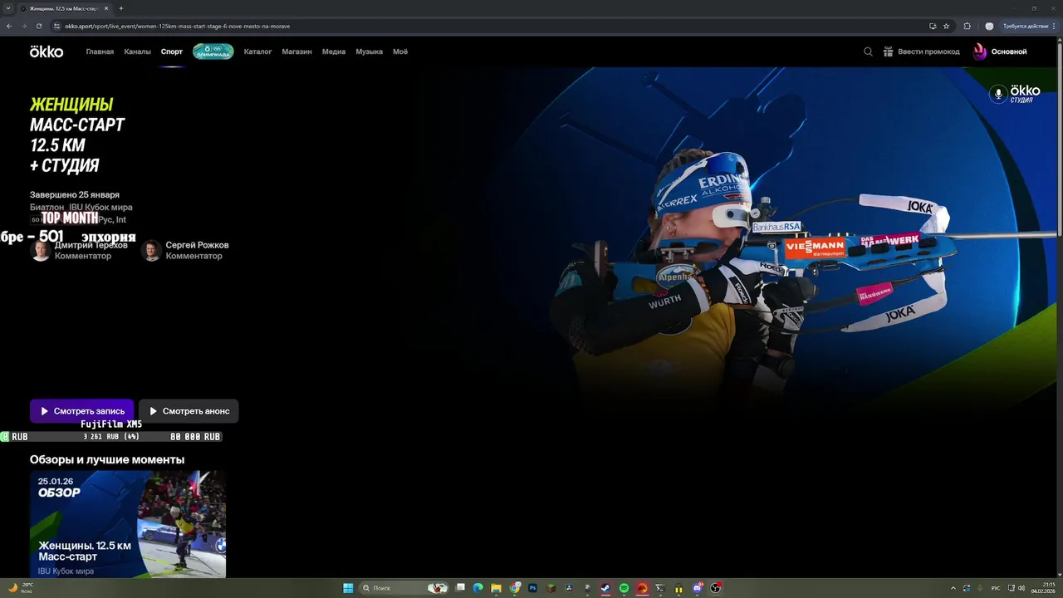Open the site search magnifier icon

[x=868, y=51]
